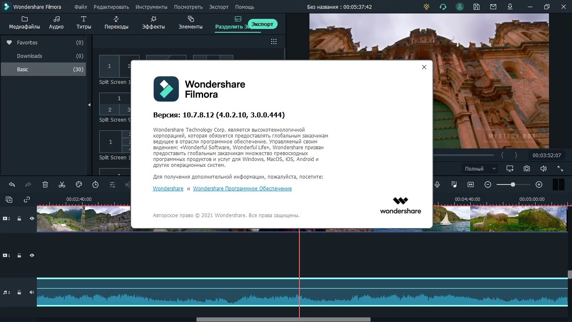This screenshot has width=572, height=322.
Task: Lock video track 1
Action: [x=19, y=255]
